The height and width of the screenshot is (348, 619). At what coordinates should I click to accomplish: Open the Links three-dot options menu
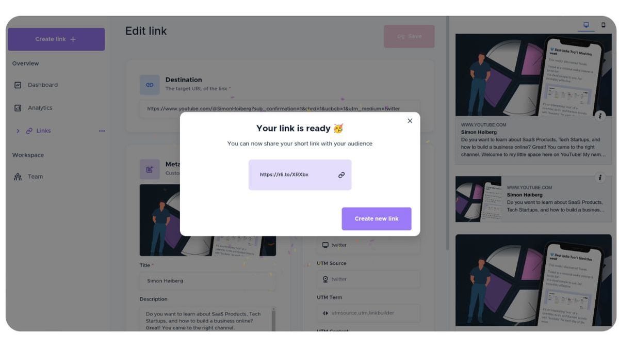point(102,131)
